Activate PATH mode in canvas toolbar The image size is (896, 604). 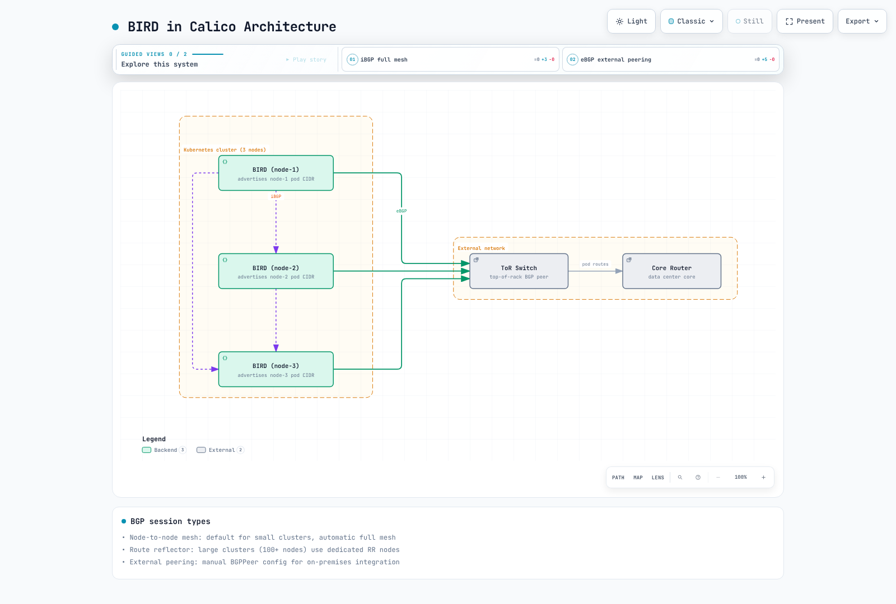tap(618, 478)
